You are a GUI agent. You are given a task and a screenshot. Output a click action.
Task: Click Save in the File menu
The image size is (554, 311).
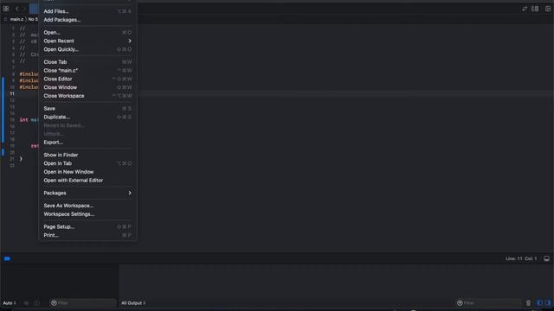tap(87, 109)
